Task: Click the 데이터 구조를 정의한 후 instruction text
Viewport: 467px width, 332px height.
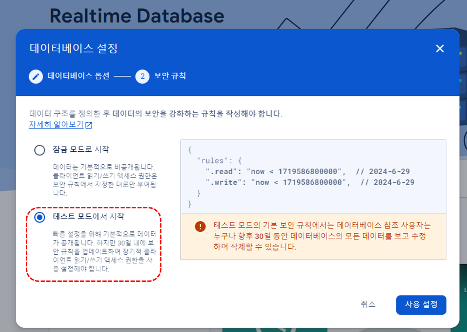Action: (x=155, y=113)
